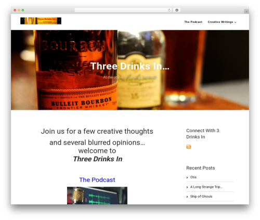Screen dimensions: 260x220
Task: Click the green maximize window button
Action: coord(23,10)
